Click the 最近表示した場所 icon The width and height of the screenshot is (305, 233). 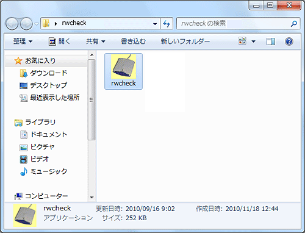coord(23,98)
